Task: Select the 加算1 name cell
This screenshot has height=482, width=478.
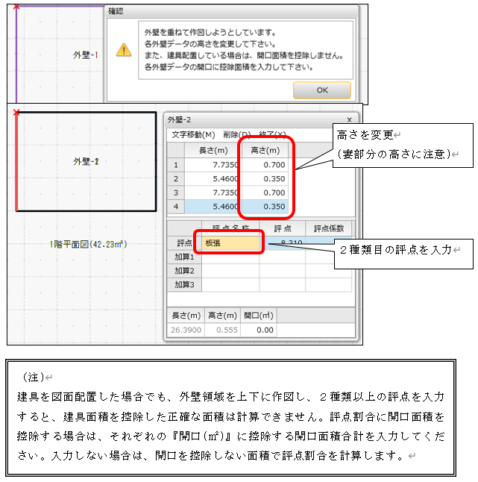Action: tap(230, 257)
